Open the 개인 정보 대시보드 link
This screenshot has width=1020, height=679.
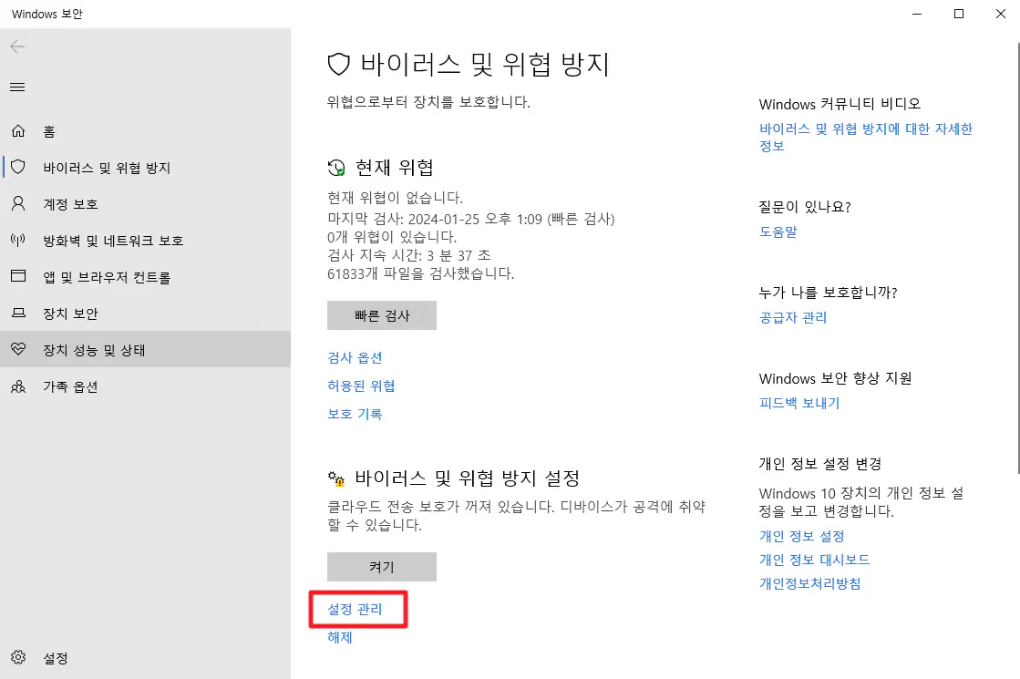click(814, 560)
